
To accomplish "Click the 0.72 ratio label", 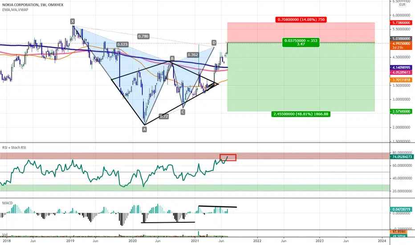I will pyautogui.click(x=164, y=116).
